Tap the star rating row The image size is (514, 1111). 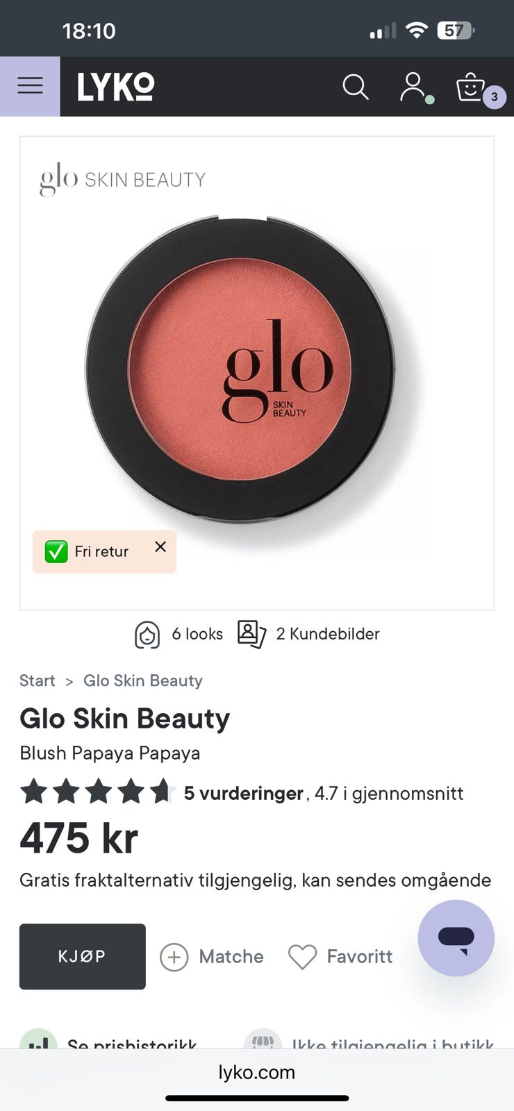tap(98, 792)
